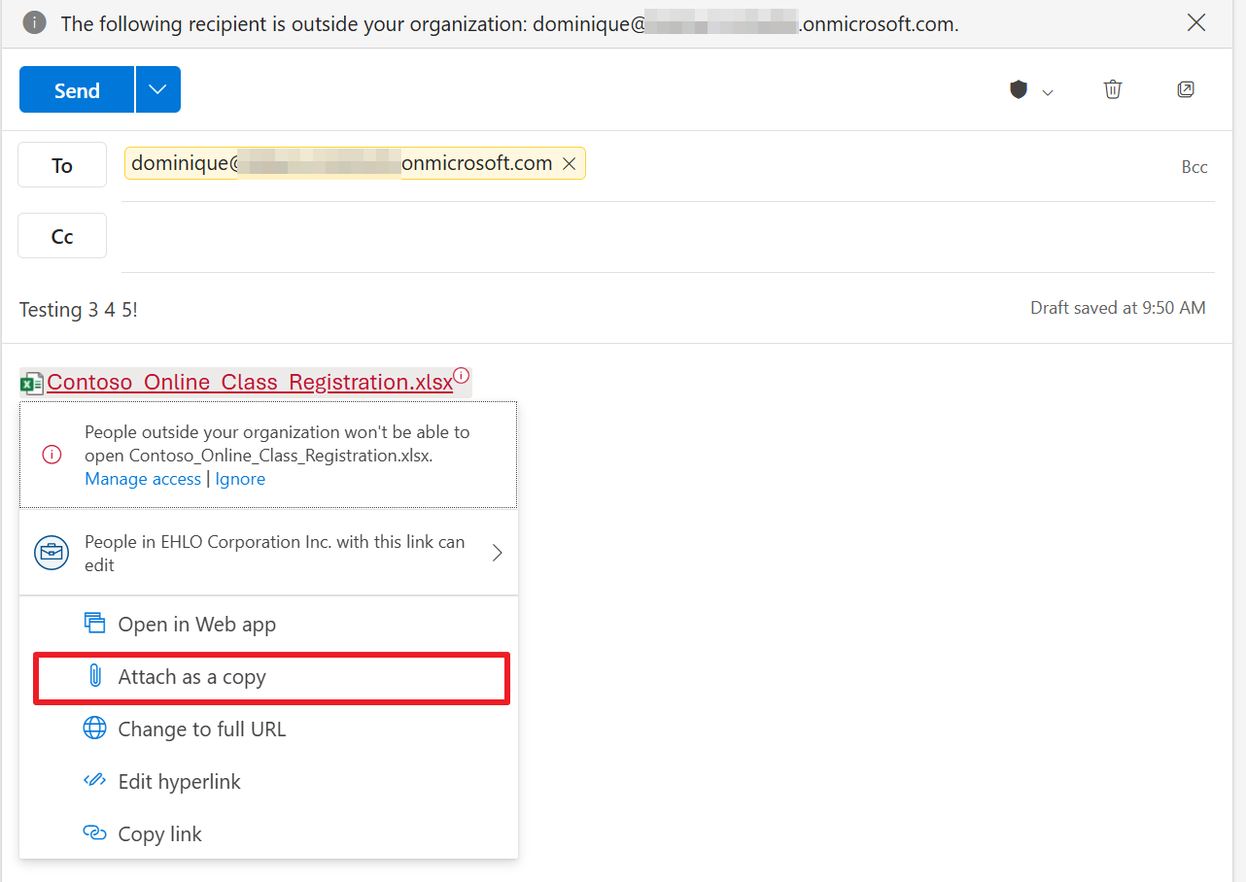Click the Excel file icon on the attachment
Image resolution: width=1246 pixels, height=882 pixels.
point(30,381)
